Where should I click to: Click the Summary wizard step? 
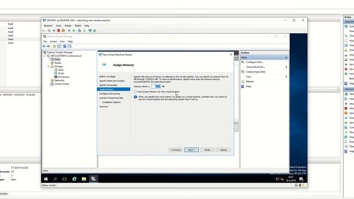[104, 107]
